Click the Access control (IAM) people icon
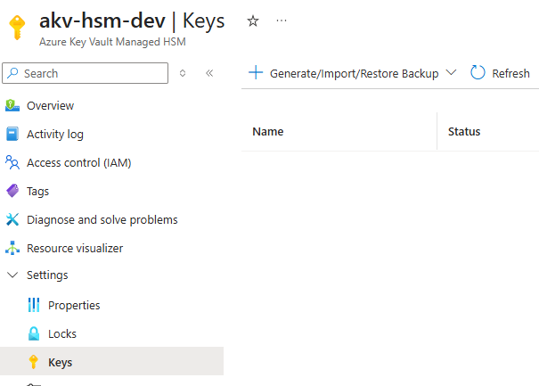539x386 pixels. tap(12, 162)
